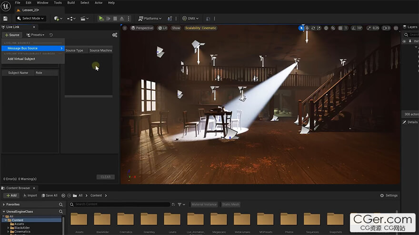This screenshot has height=235, width=419.
Task: Activate the select objects cursor tool
Action: coord(301,28)
